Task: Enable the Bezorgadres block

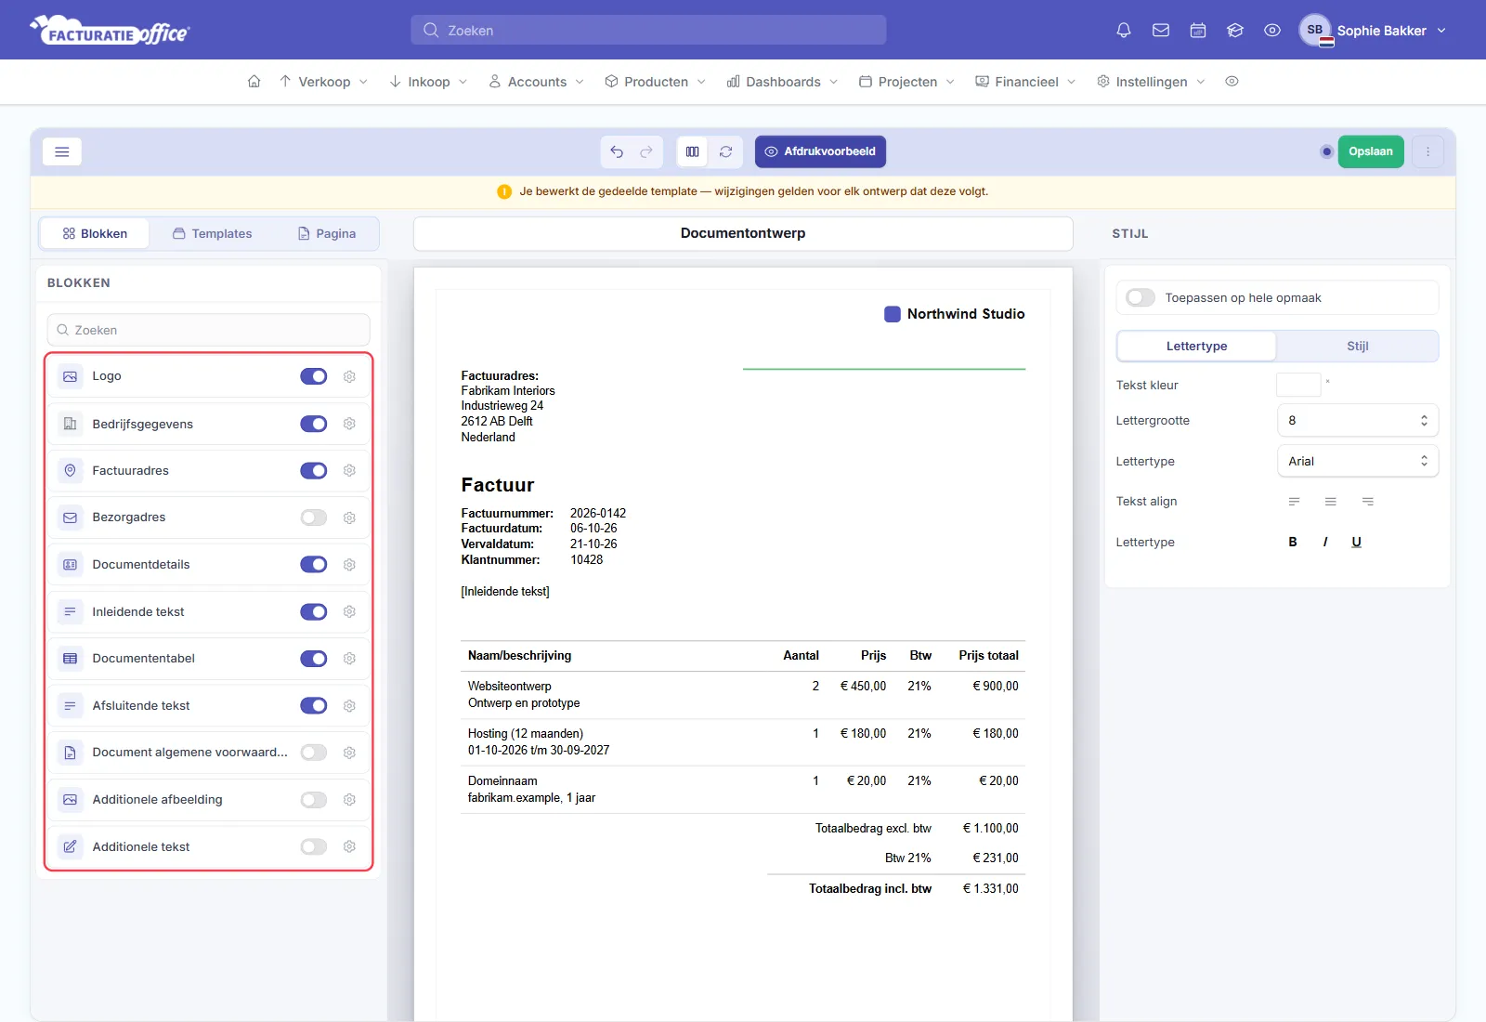Action: tap(314, 518)
